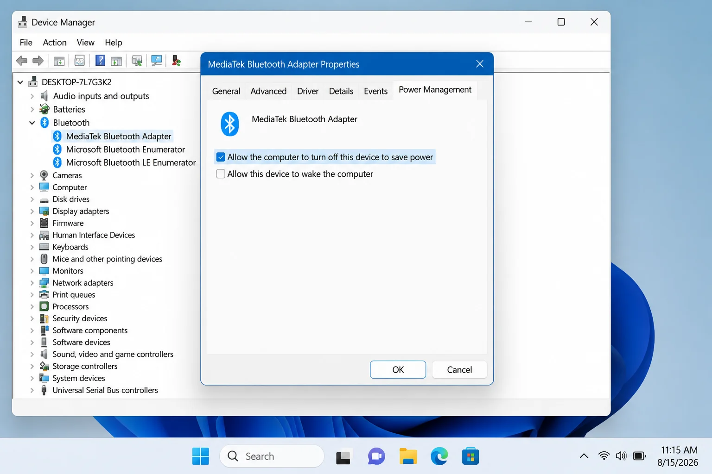Select the Cameras webcam icon

[x=44, y=175]
